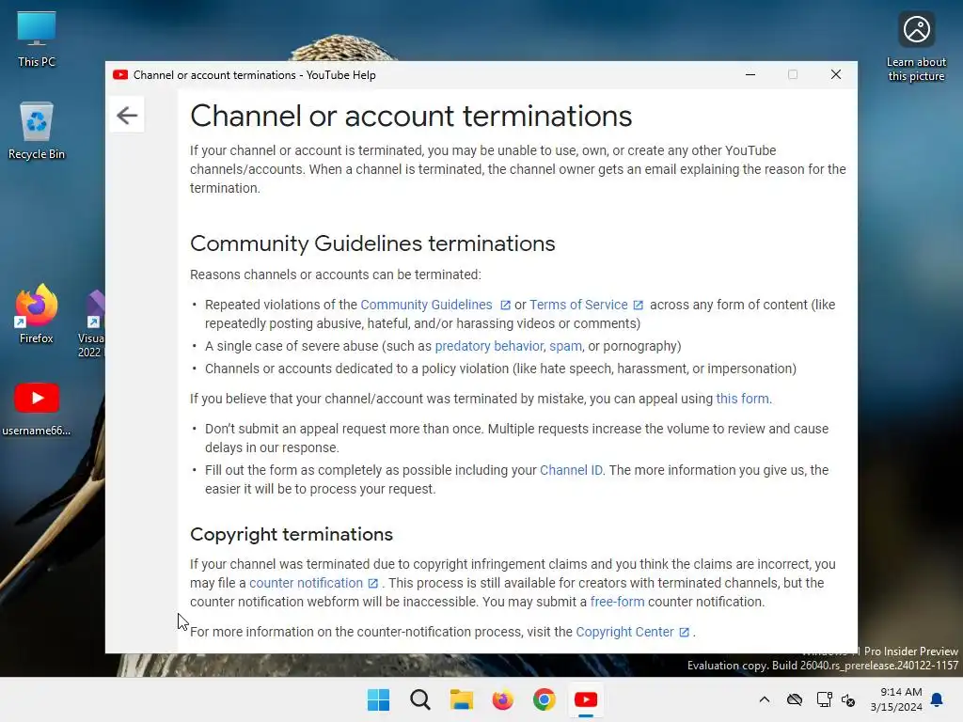Close the YouTube Help window
The image size is (963, 722).
pyautogui.click(x=836, y=75)
